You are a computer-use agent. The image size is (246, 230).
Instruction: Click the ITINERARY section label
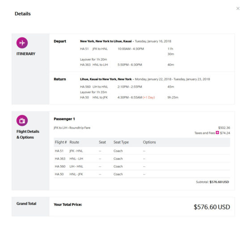[x=26, y=54]
